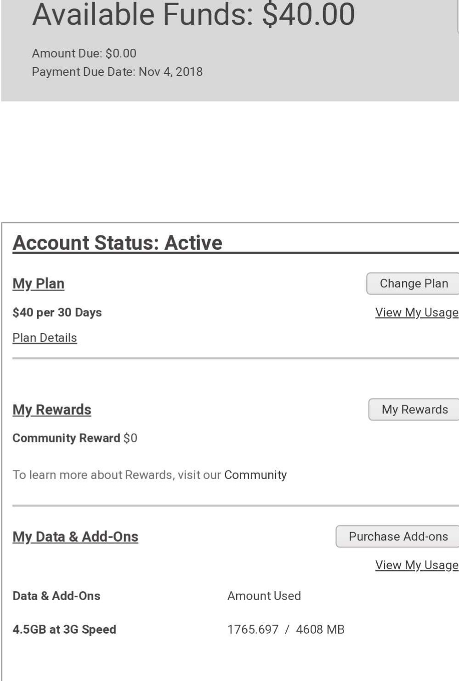The height and width of the screenshot is (681, 459).
Task: Click the Payment Due Date line
Action: (x=117, y=72)
